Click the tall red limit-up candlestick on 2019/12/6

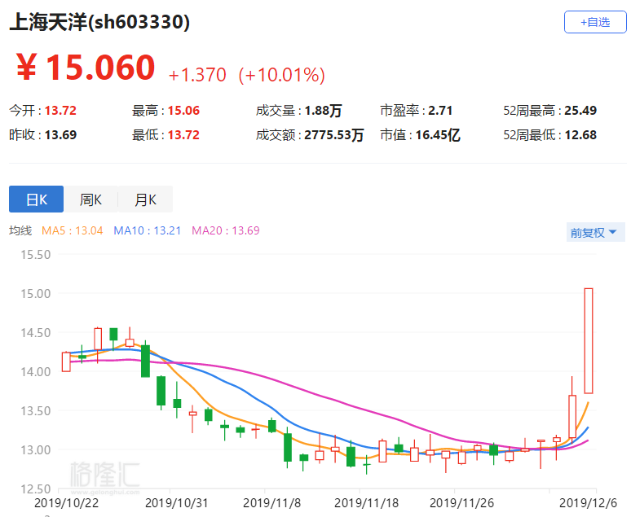click(x=589, y=340)
